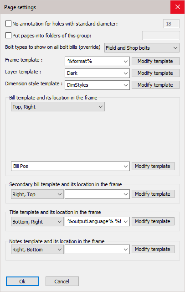Screen dimensions: 185x292
Task: Open Bolt types override dropdown
Action: tap(142, 48)
